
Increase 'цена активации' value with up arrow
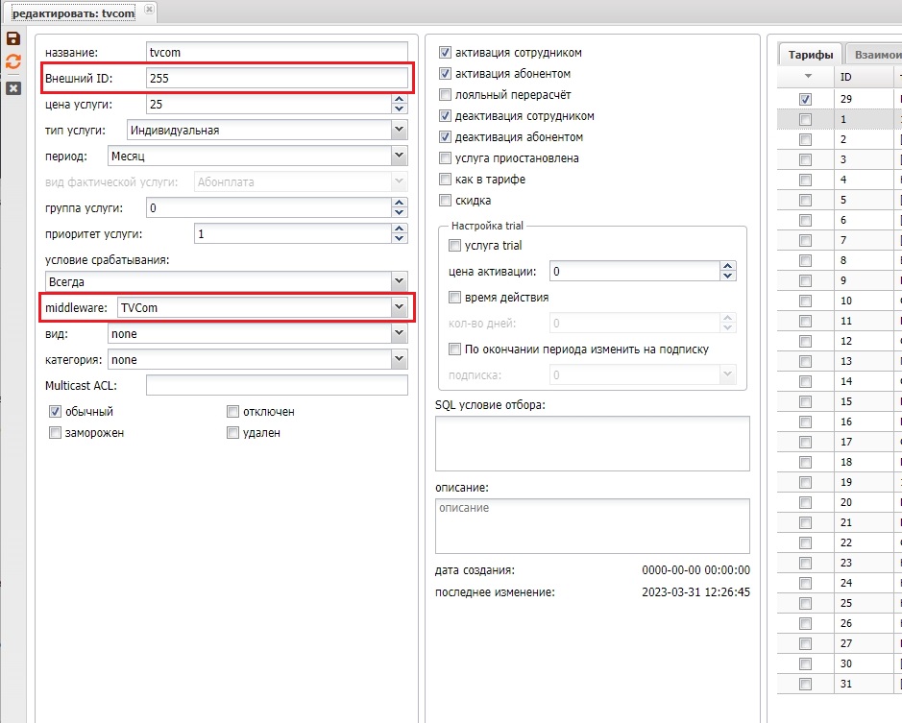pos(727,267)
